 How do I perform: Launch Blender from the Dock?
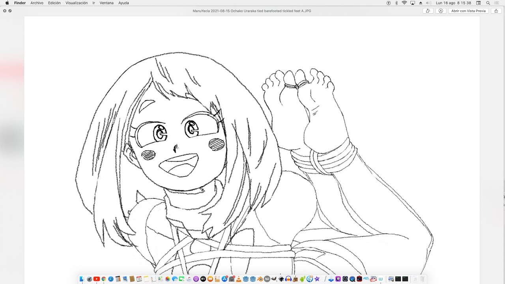point(260,279)
